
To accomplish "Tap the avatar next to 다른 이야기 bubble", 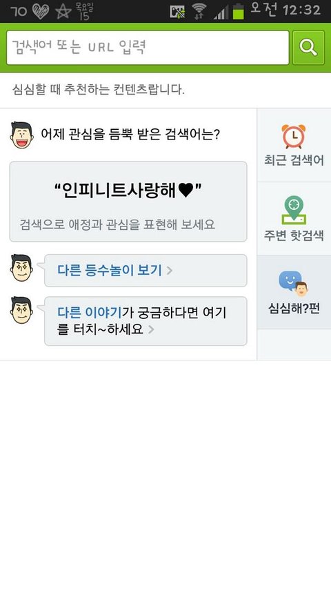I will point(22,310).
